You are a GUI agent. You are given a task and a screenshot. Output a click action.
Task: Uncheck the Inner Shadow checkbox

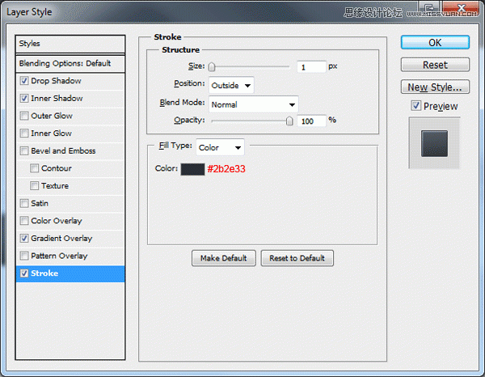[24, 99]
